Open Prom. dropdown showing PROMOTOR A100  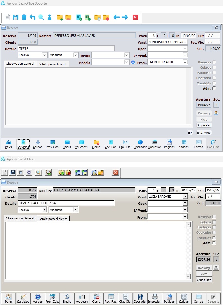point(185,62)
